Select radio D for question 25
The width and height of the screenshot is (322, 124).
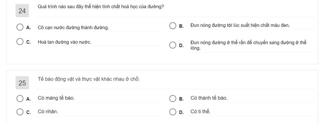point(173,112)
